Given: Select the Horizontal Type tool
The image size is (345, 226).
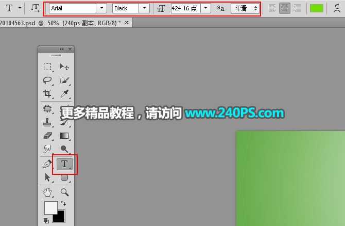Looking at the screenshot, I should click(64, 164).
